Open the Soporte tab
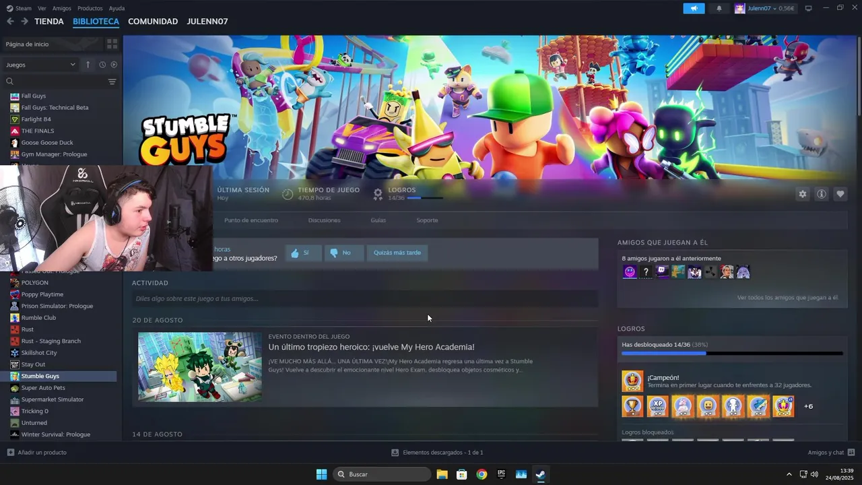The image size is (862, 485). click(427, 220)
